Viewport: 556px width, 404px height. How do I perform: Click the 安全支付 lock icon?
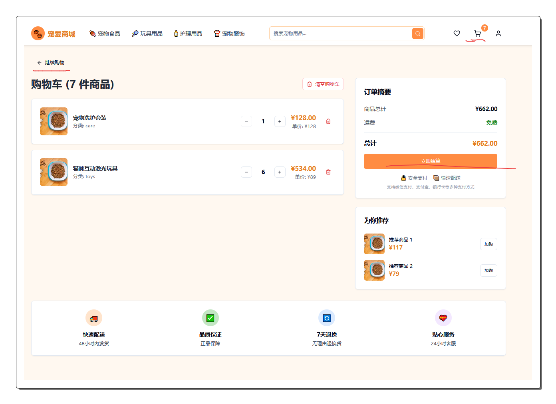click(403, 178)
